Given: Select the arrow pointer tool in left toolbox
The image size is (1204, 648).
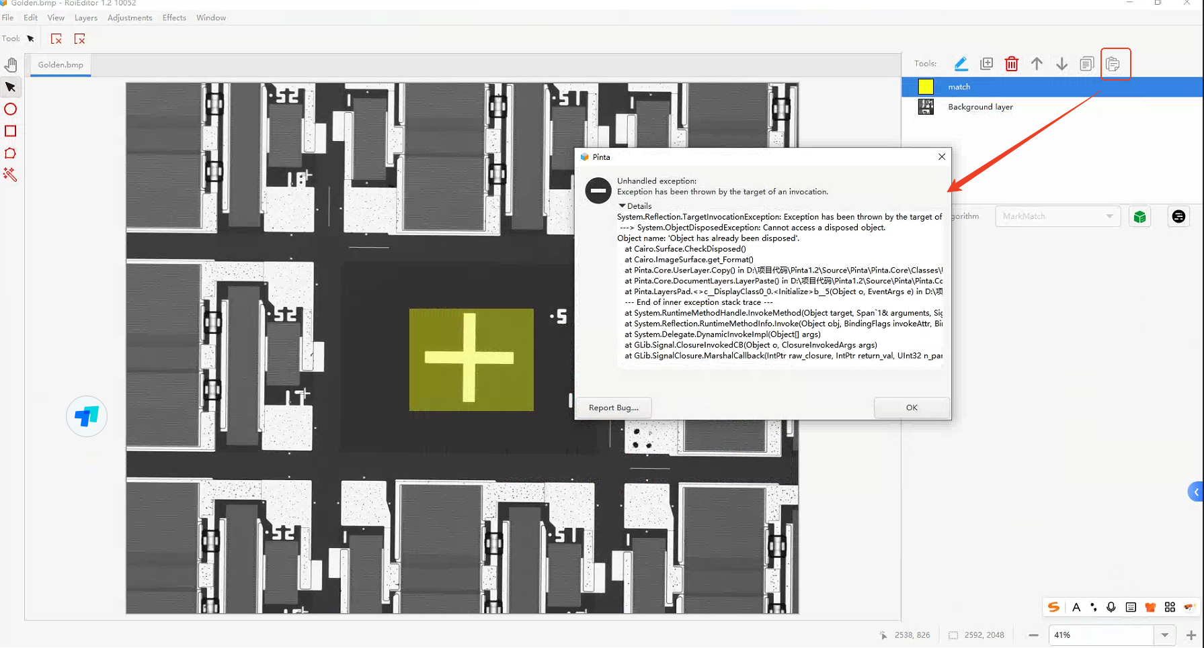Looking at the screenshot, I should [x=11, y=87].
